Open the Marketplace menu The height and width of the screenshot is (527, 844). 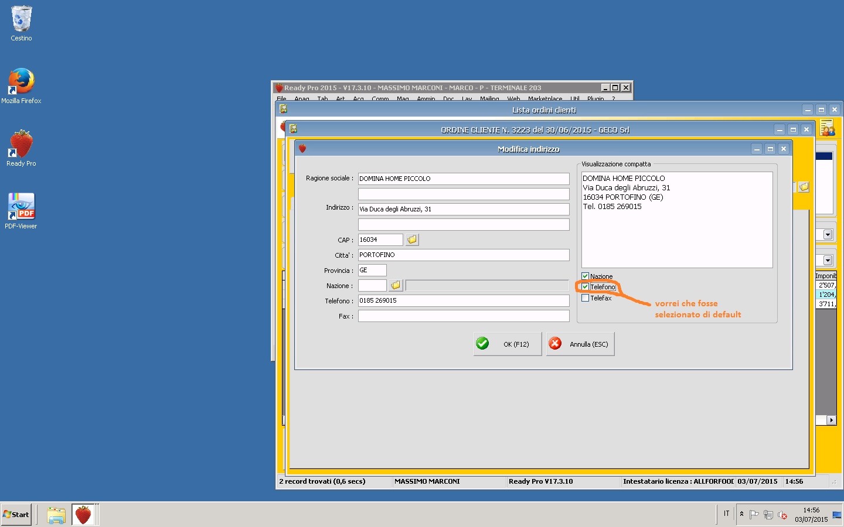point(545,98)
